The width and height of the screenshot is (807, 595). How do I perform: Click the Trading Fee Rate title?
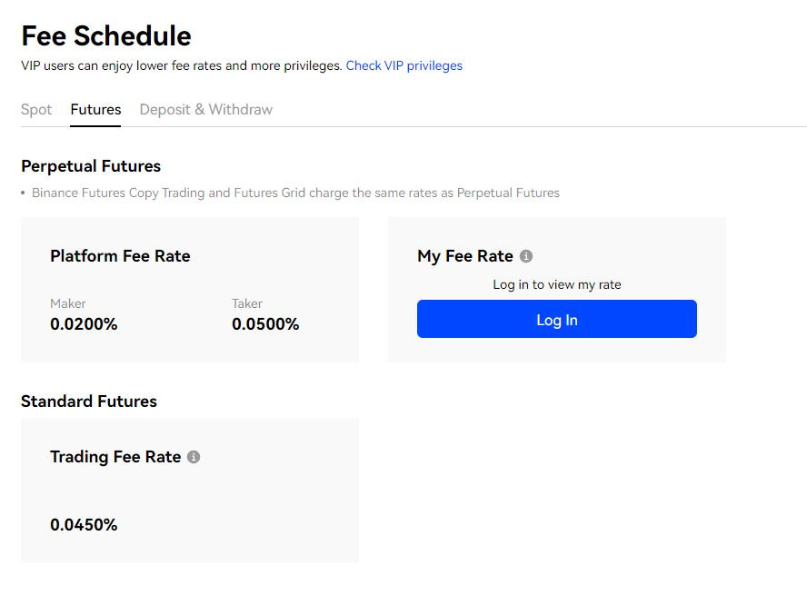[x=115, y=457]
